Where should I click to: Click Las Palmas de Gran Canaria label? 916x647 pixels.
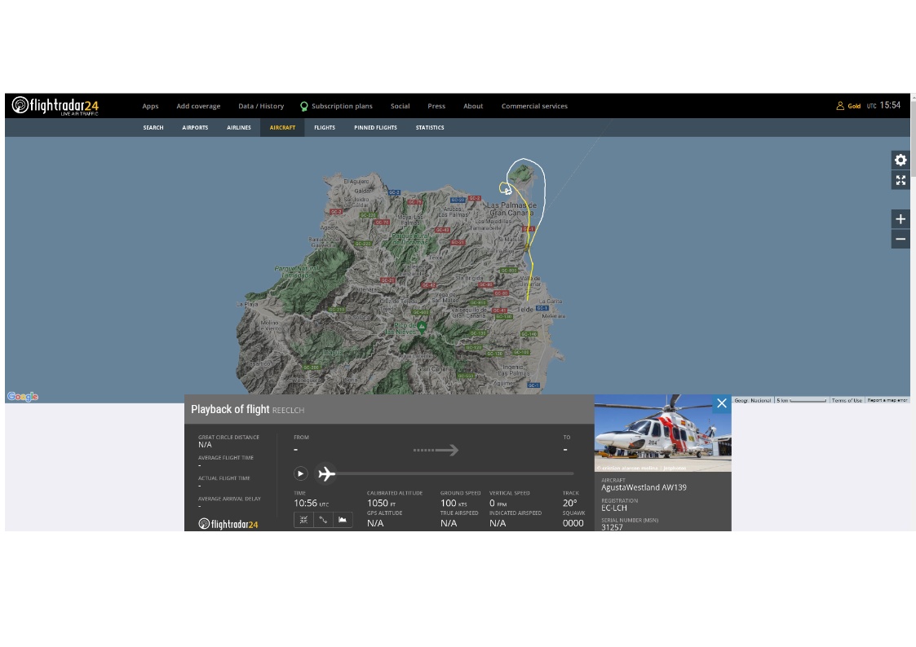tap(511, 209)
